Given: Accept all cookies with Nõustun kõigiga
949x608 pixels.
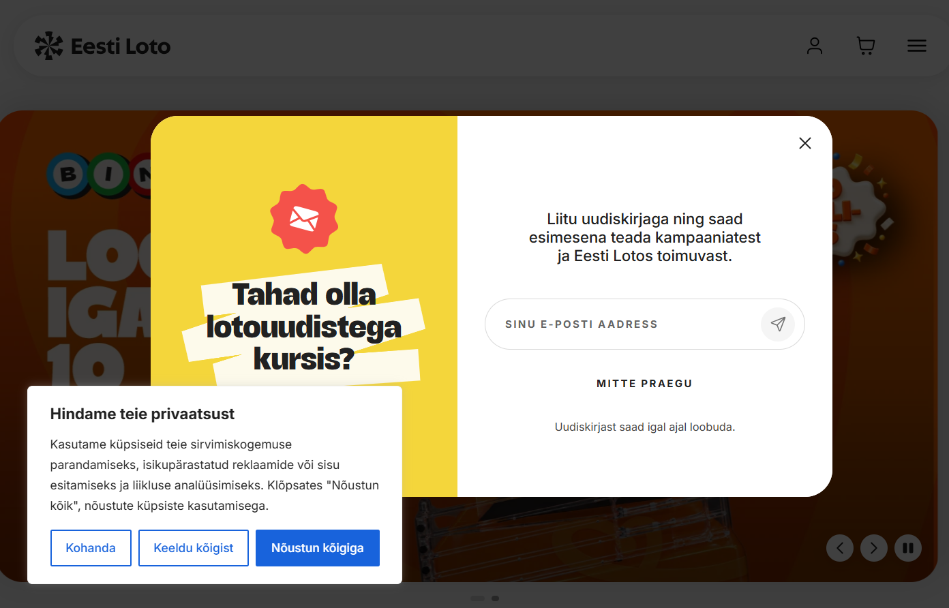Looking at the screenshot, I should pyautogui.click(x=318, y=548).
